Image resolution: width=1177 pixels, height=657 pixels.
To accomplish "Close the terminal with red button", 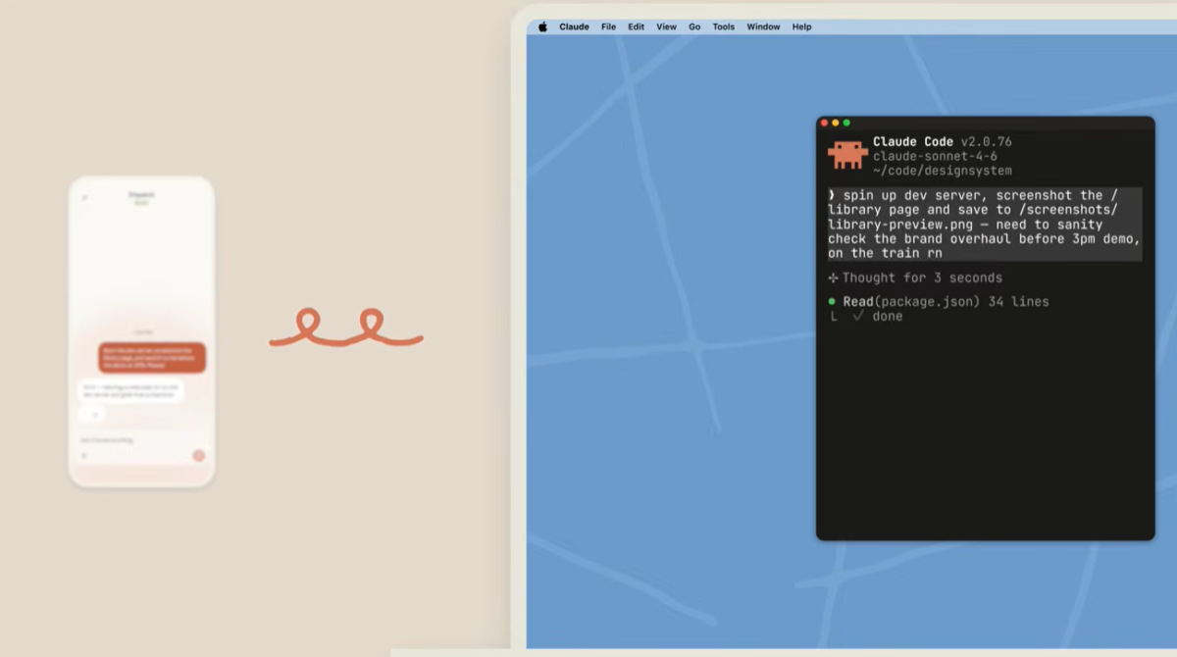I will (824, 123).
